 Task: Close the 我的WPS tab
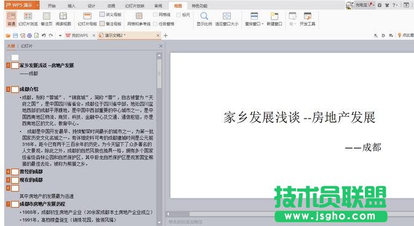click(x=93, y=36)
